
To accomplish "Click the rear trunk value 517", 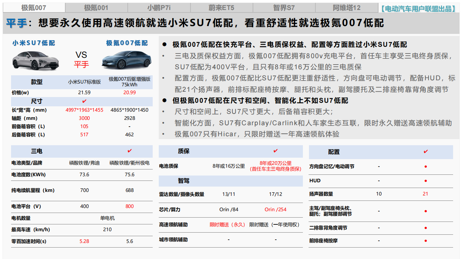I will coord(85,134).
